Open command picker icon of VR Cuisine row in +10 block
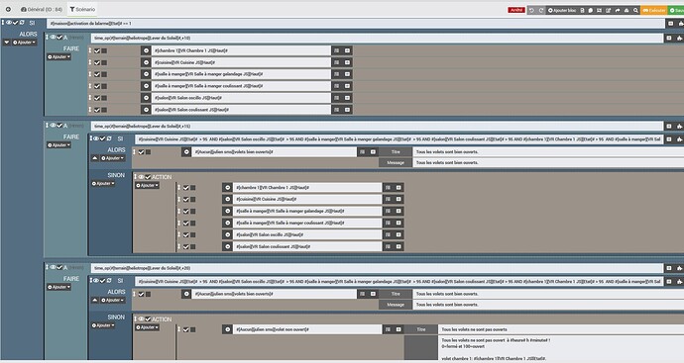The width and height of the screenshot is (684, 363). click(x=336, y=62)
